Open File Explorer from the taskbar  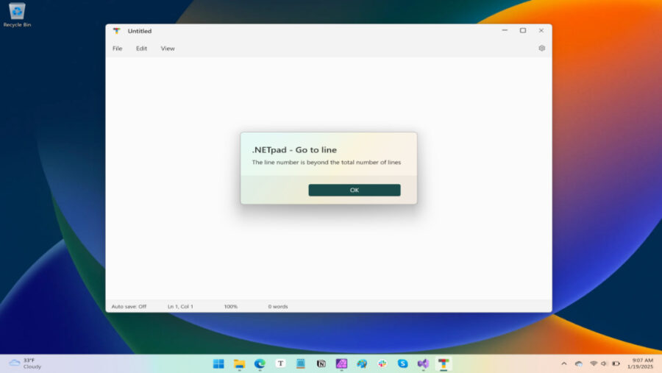click(239, 363)
